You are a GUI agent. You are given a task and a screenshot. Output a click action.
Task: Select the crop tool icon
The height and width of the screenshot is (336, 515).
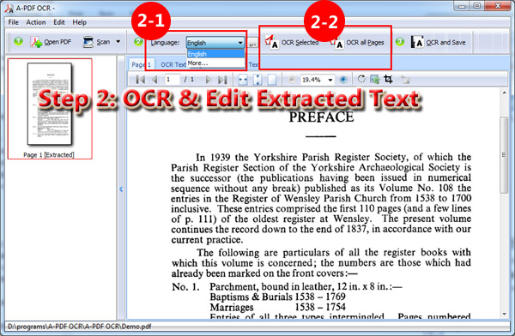pyautogui.click(x=388, y=79)
